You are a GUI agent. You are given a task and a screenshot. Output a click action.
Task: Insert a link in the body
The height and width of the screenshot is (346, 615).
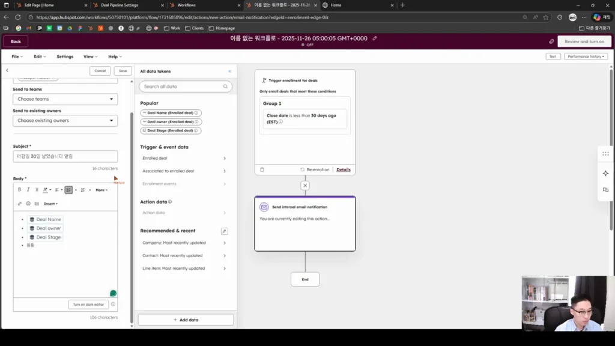[20, 204]
